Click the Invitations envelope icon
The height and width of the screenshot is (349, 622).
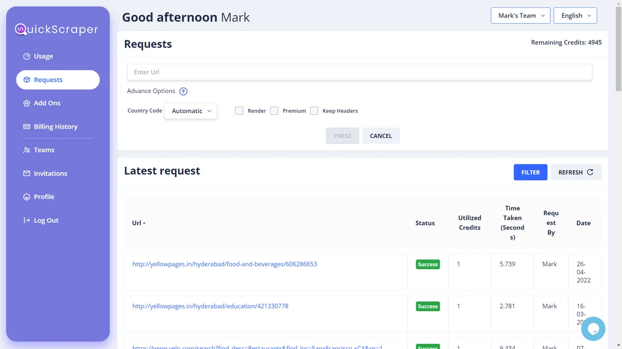coord(26,174)
